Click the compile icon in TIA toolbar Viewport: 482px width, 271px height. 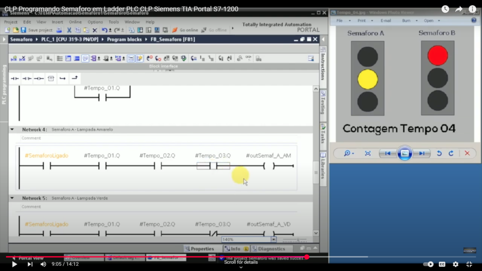[x=132, y=30]
